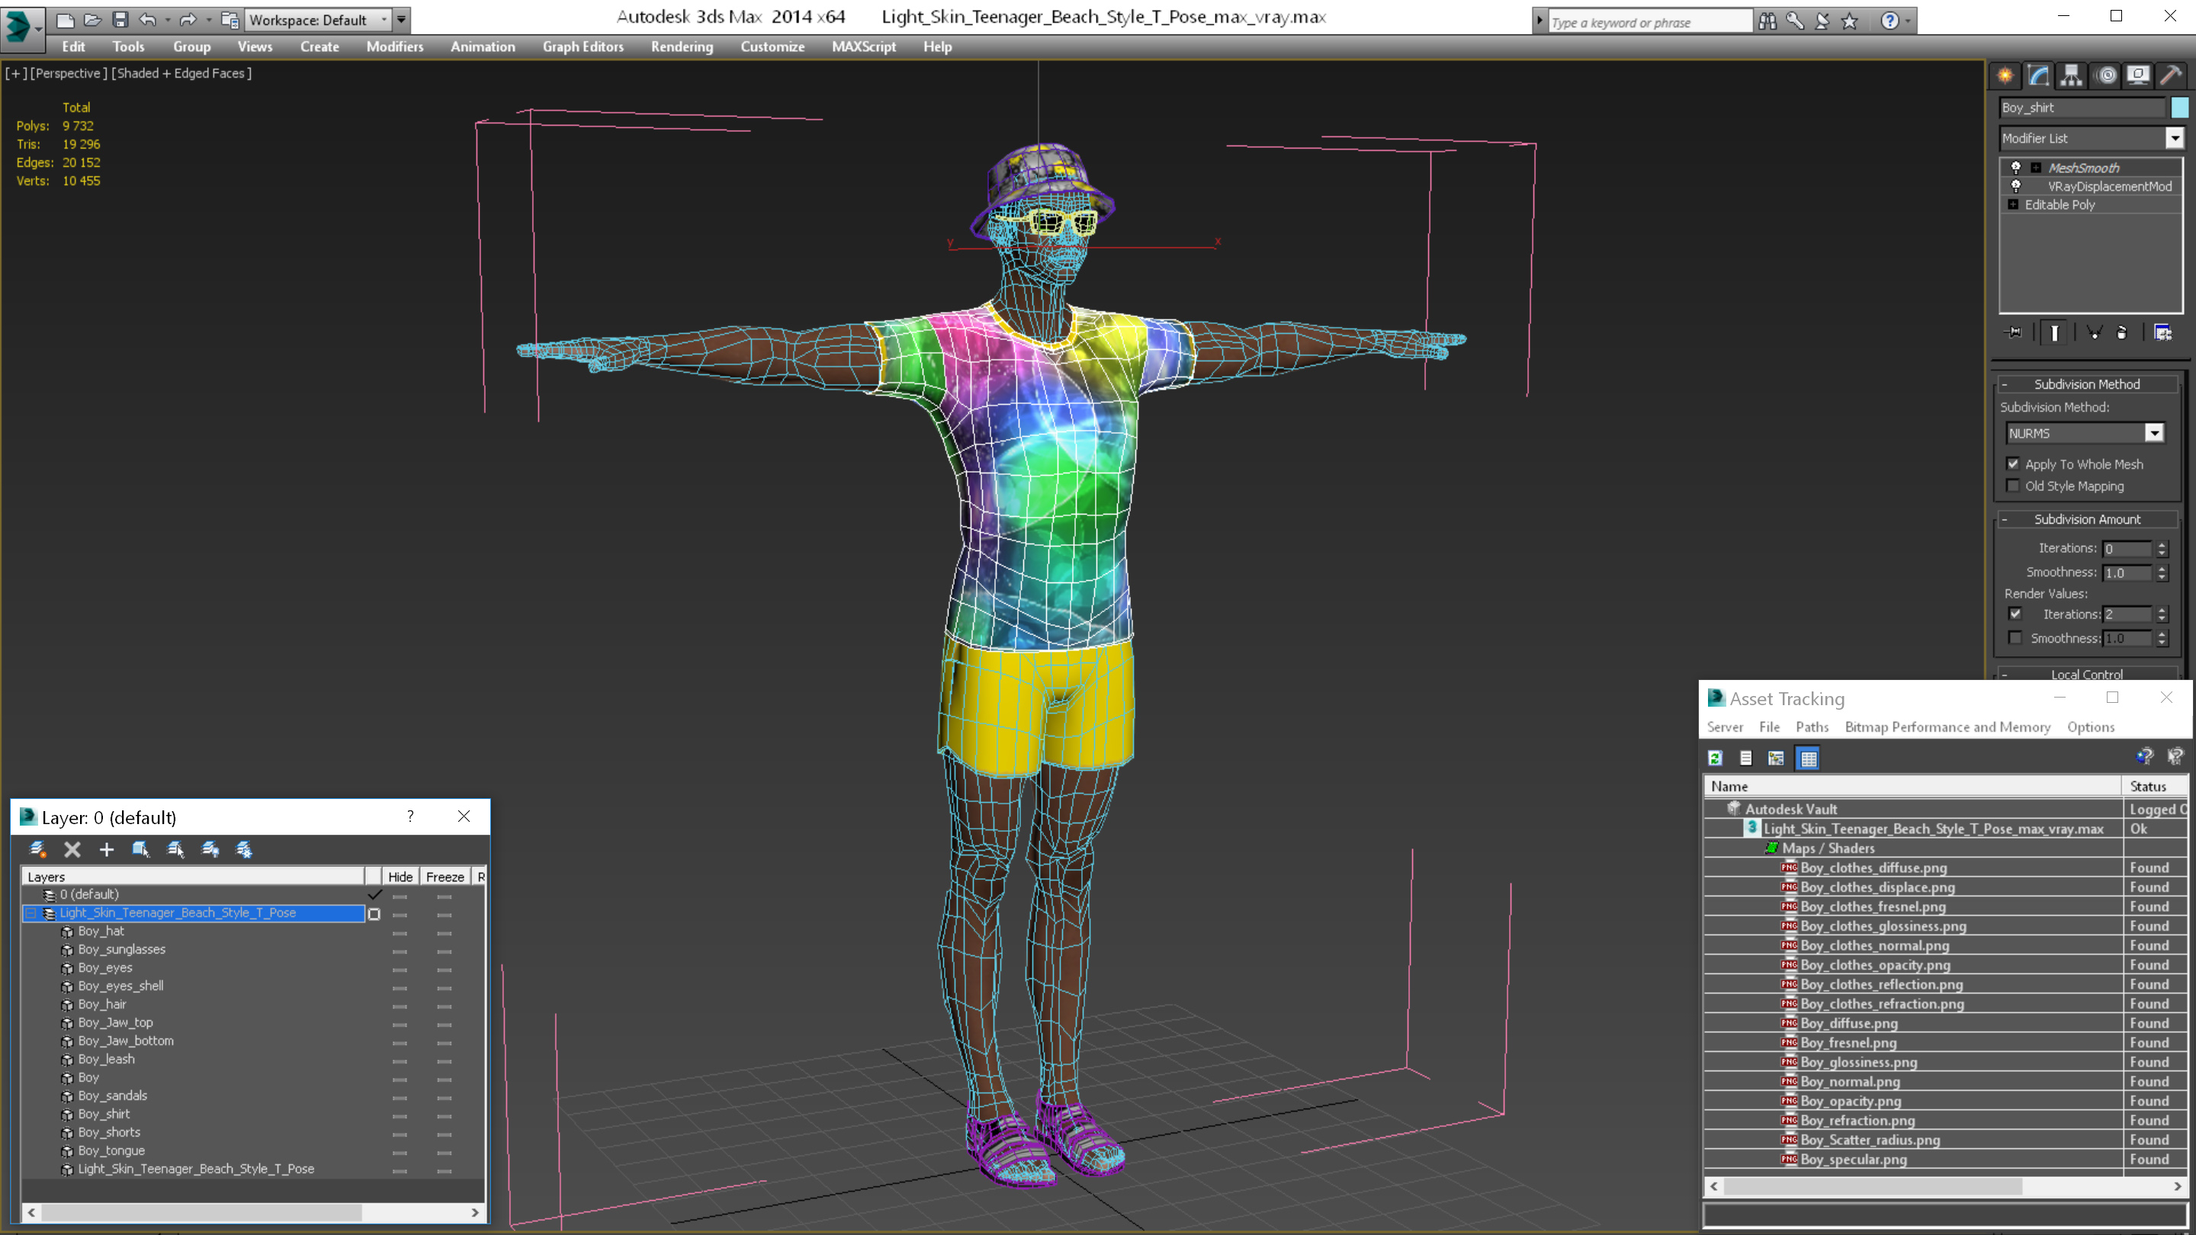Open the Modifiers menu
This screenshot has height=1235, width=2196.
(395, 47)
